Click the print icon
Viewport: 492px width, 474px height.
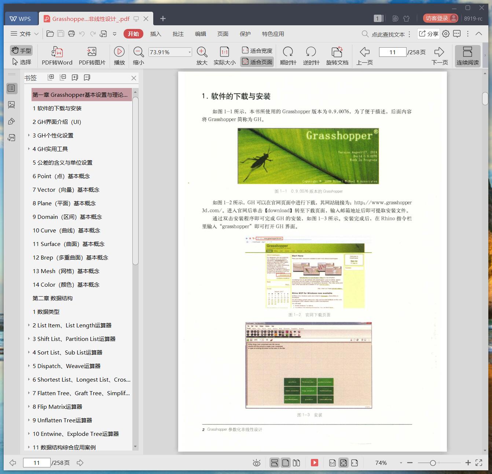pyautogui.click(x=71, y=34)
